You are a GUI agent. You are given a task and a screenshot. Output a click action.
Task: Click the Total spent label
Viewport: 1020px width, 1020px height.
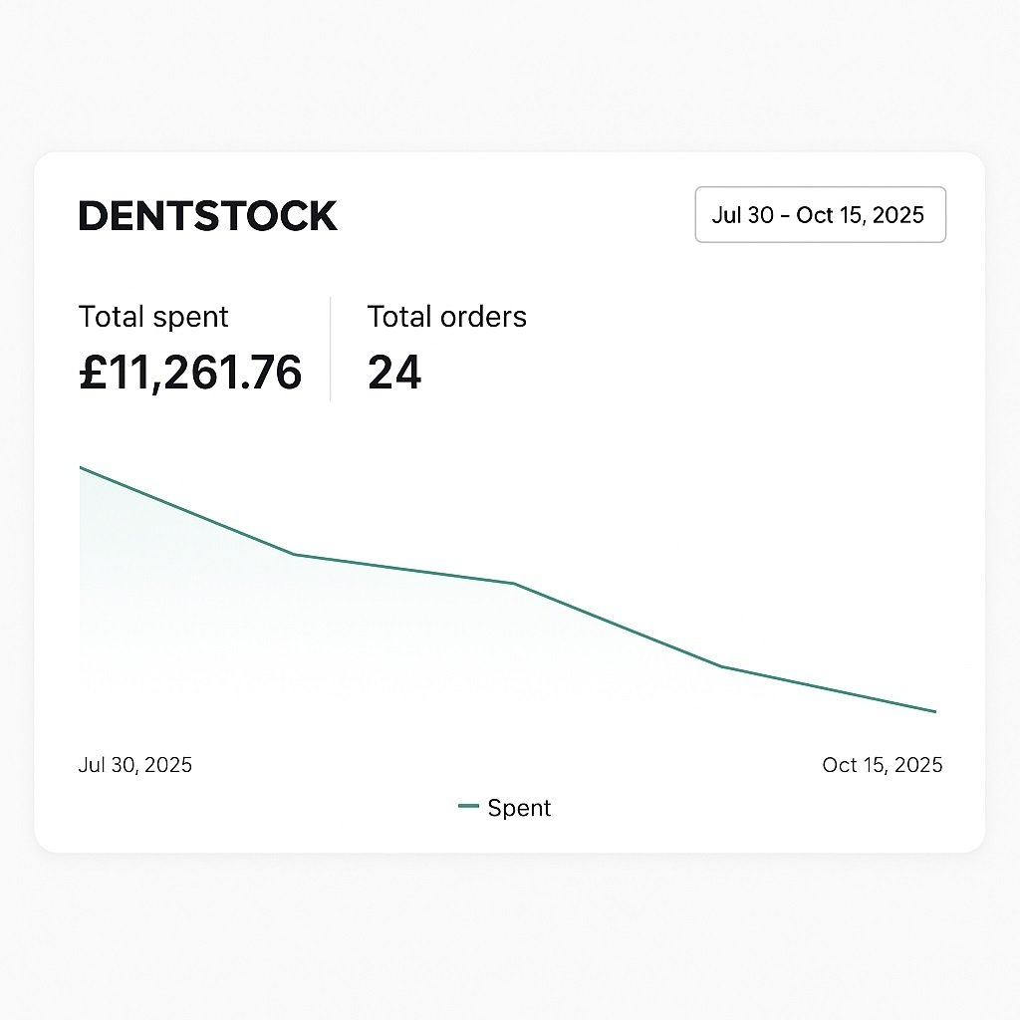point(153,317)
